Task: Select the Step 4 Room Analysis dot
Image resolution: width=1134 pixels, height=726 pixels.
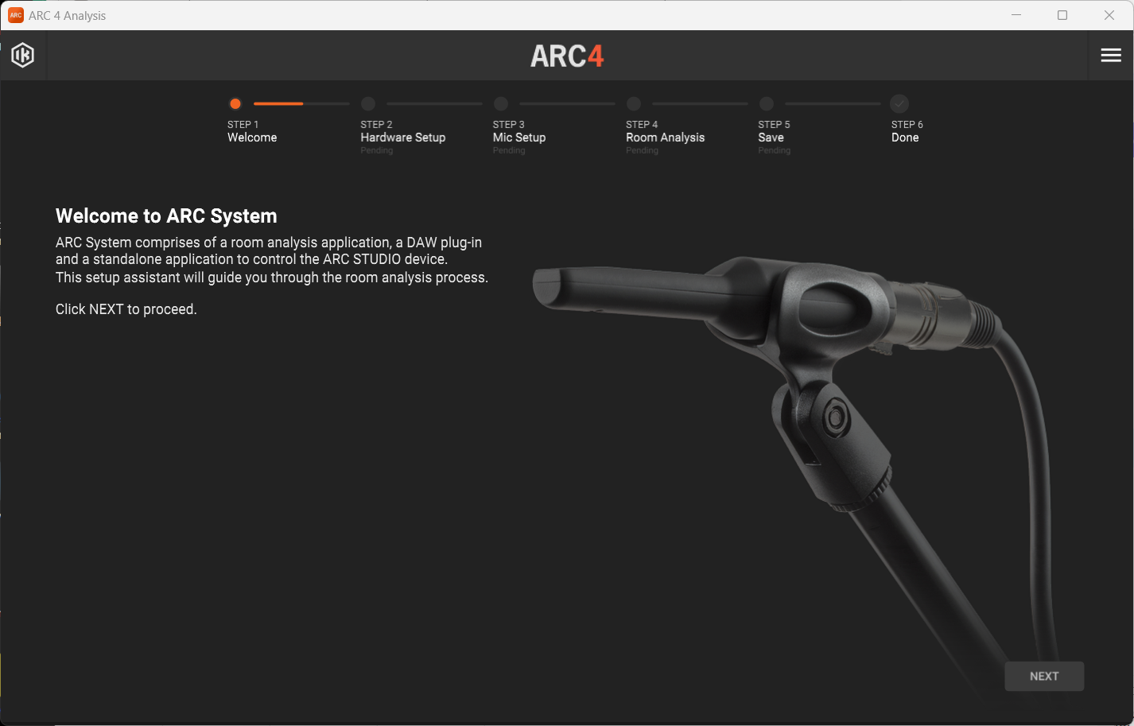Action: tap(634, 103)
